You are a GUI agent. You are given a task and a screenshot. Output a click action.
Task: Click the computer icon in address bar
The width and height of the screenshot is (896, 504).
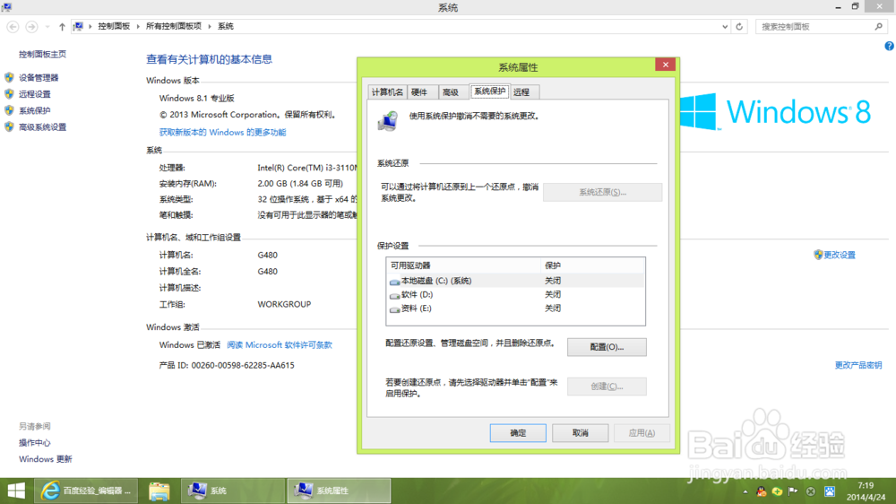tap(78, 26)
